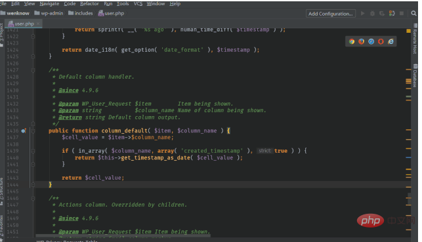Open the View menu
Screen dimensions: 422x242
30,4
